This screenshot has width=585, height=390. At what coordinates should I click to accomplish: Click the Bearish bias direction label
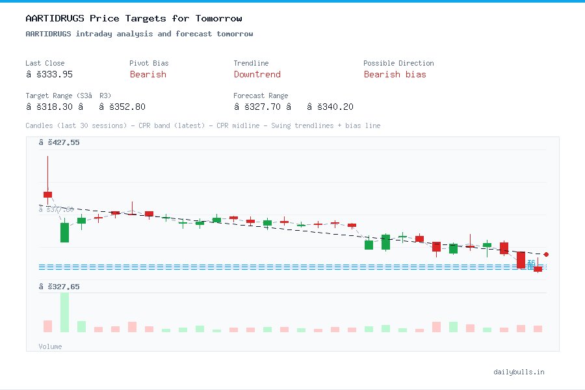(x=395, y=74)
